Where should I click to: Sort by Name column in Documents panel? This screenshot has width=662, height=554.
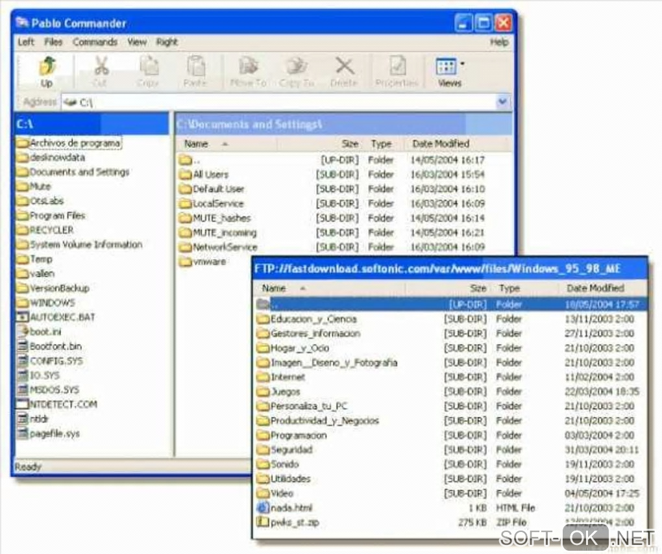pyautogui.click(x=227, y=144)
